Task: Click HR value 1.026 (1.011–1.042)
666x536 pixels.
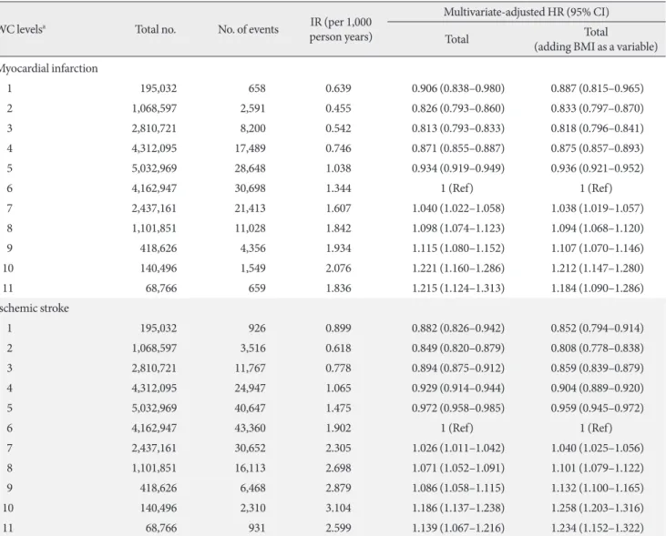Action: tap(458, 448)
